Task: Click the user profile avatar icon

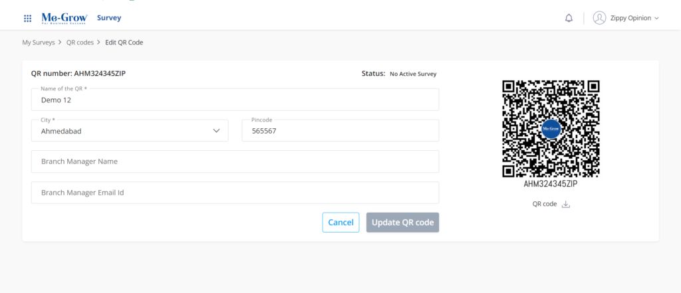Action: point(599,18)
